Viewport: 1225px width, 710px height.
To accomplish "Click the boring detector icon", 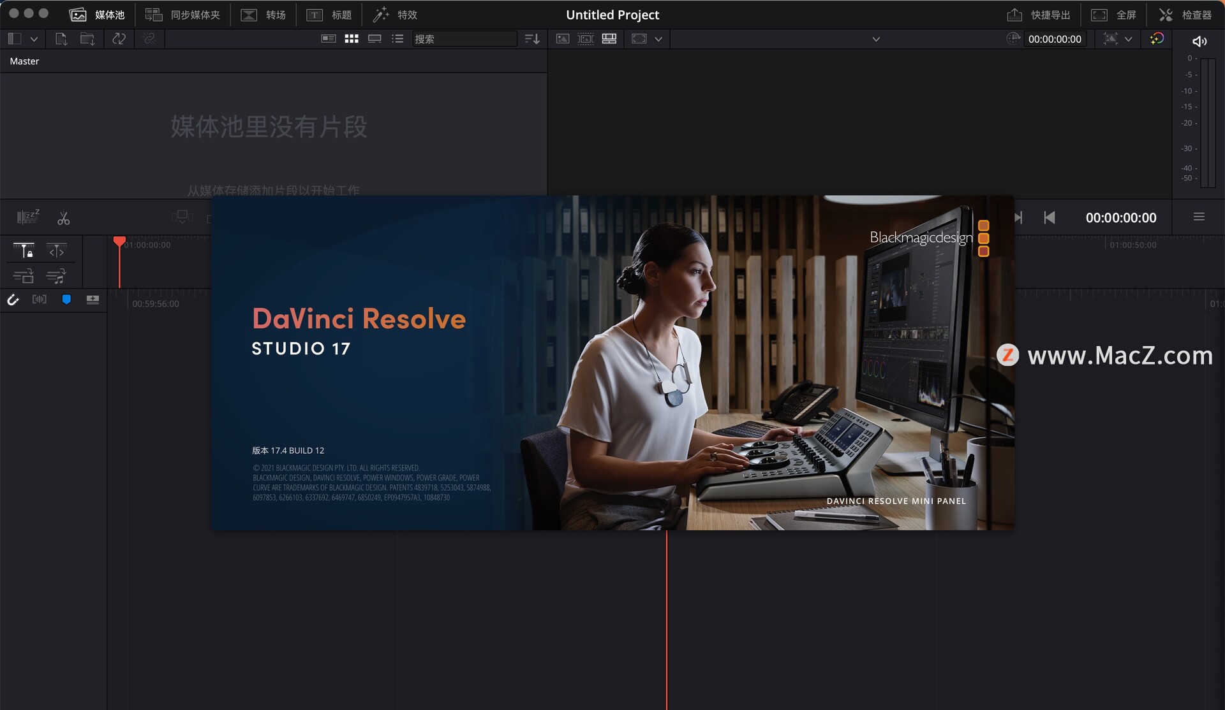I will [x=28, y=217].
